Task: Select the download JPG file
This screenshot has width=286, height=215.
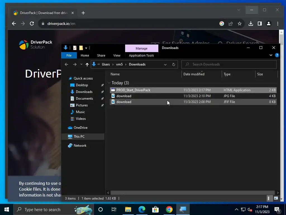Action: tap(193, 96)
